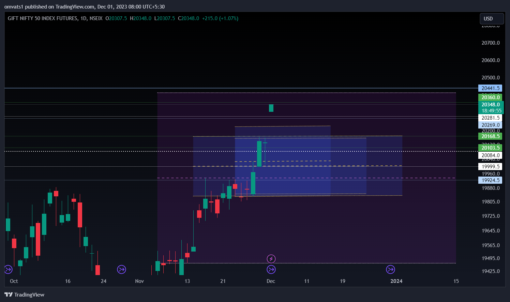The width and height of the screenshot is (510, 302).
Task: Click the lightning bolt event icon
Action: (x=271, y=259)
